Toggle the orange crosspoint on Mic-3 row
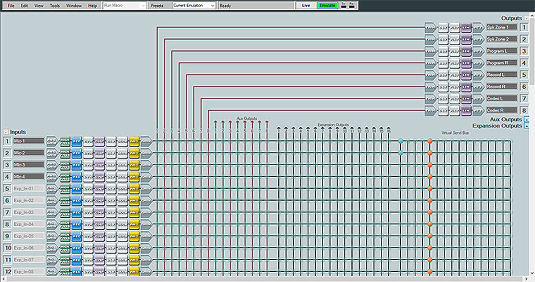 430,165
